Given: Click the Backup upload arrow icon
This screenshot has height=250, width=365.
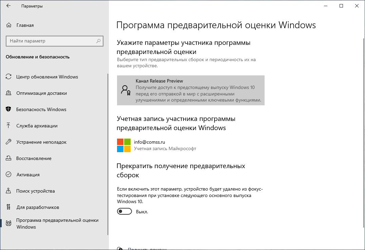Looking at the screenshot, I should point(9,126).
